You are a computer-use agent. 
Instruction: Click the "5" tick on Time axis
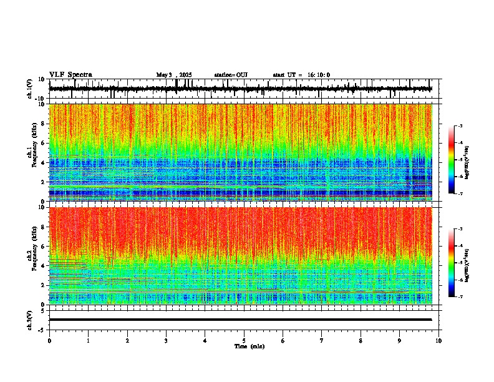pyautogui.click(x=244, y=341)
